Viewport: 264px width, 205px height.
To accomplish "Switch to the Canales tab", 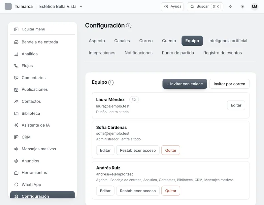I will click(x=122, y=41).
